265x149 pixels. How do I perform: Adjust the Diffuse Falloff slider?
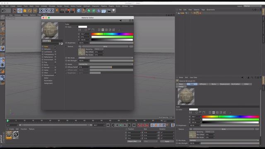[x=111, y=67]
